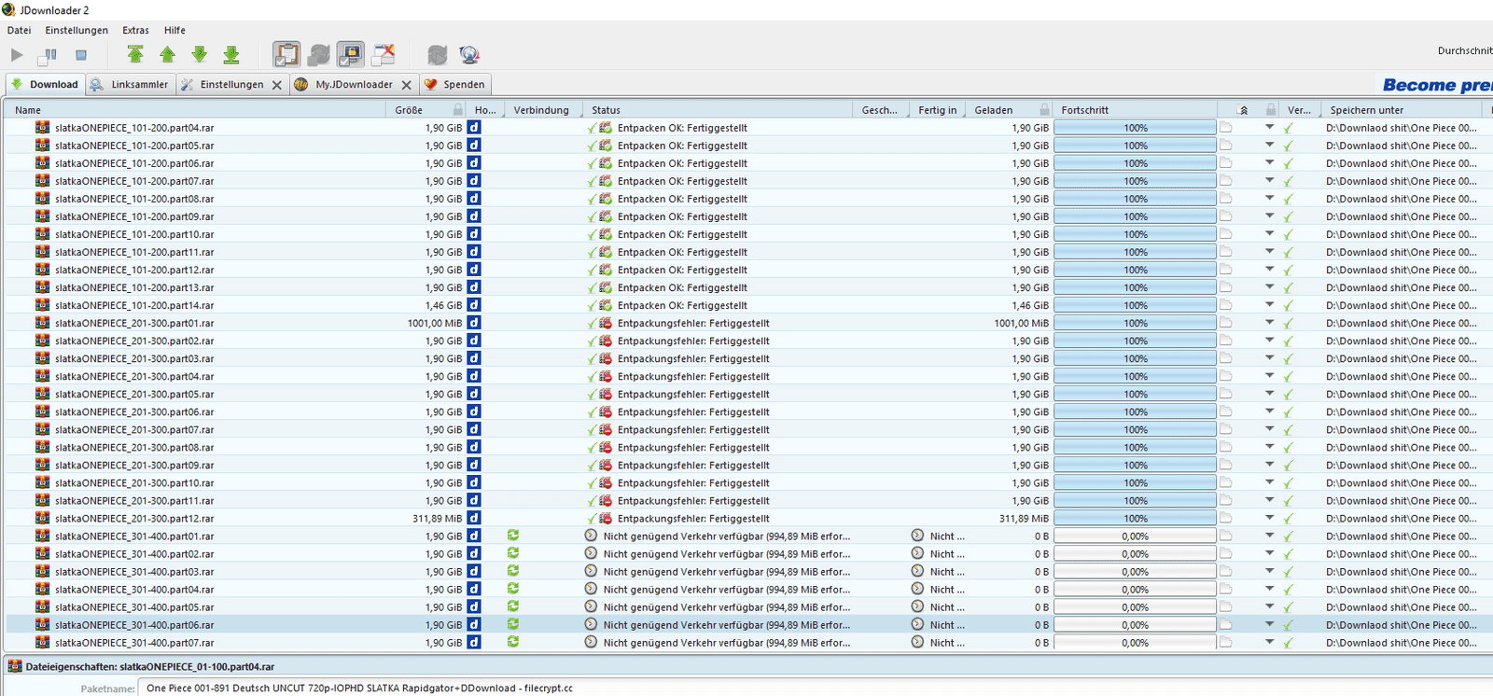This screenshot has width=1493, height=696.
Task: Open priority dropdown for 301-400.part06.rar
Action: (1269, 623)
